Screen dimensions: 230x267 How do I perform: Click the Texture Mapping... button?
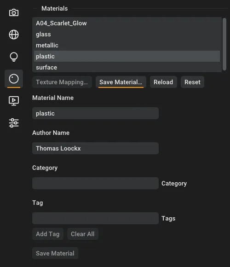click(62, 82)
